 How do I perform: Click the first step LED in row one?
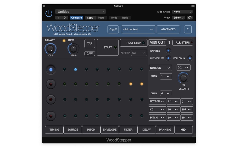64,69
